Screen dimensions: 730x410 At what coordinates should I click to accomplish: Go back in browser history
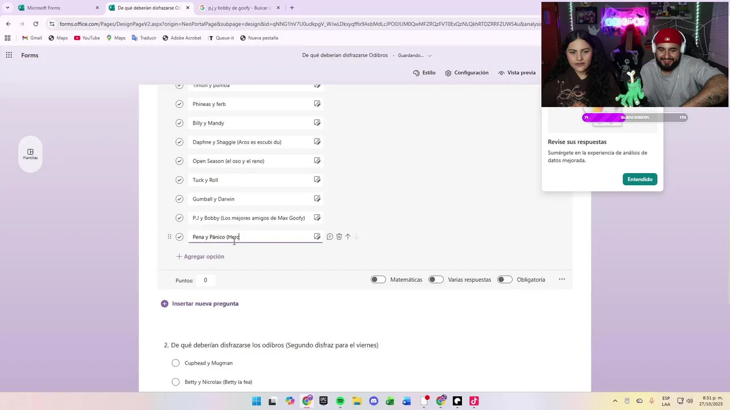coord(8,24)
